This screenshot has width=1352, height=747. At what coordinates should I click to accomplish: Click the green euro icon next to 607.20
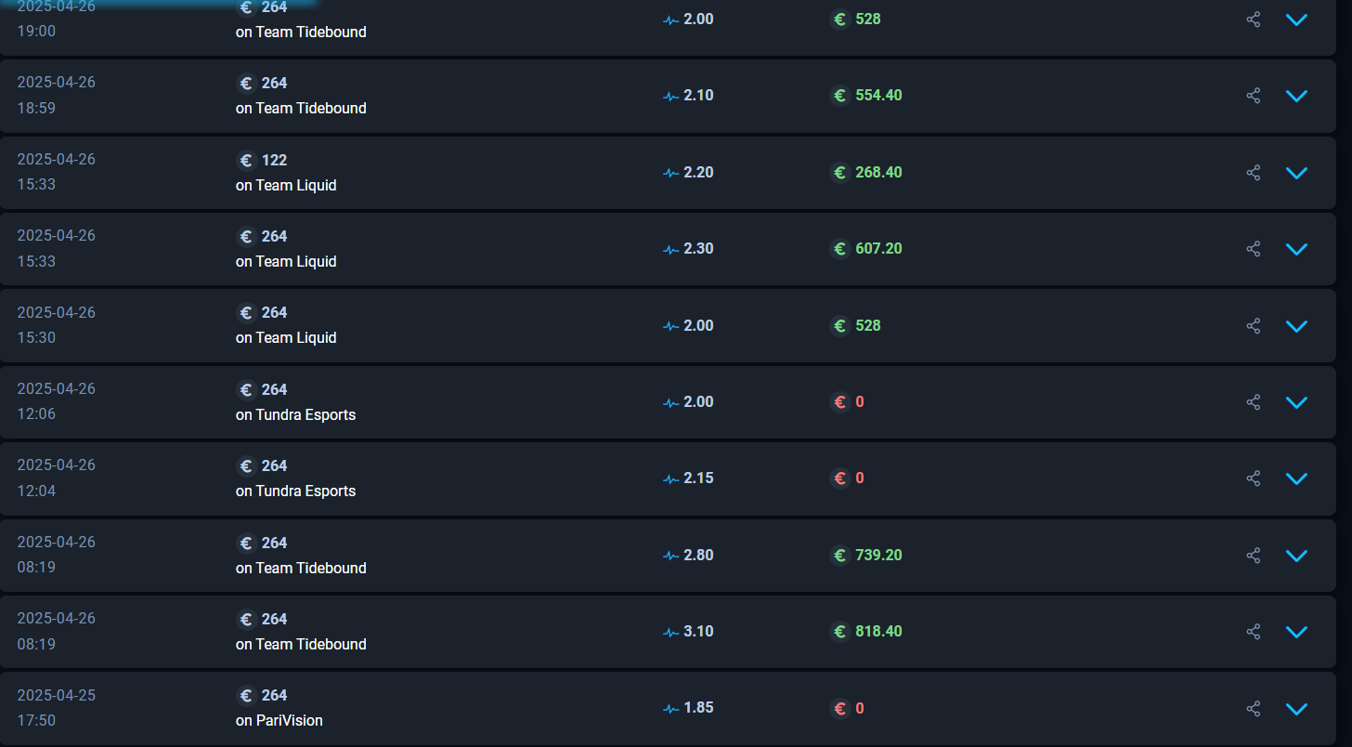tap(840, 249)
